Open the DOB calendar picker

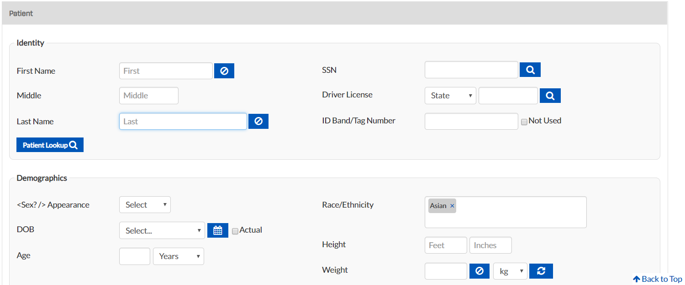(218, 230)
